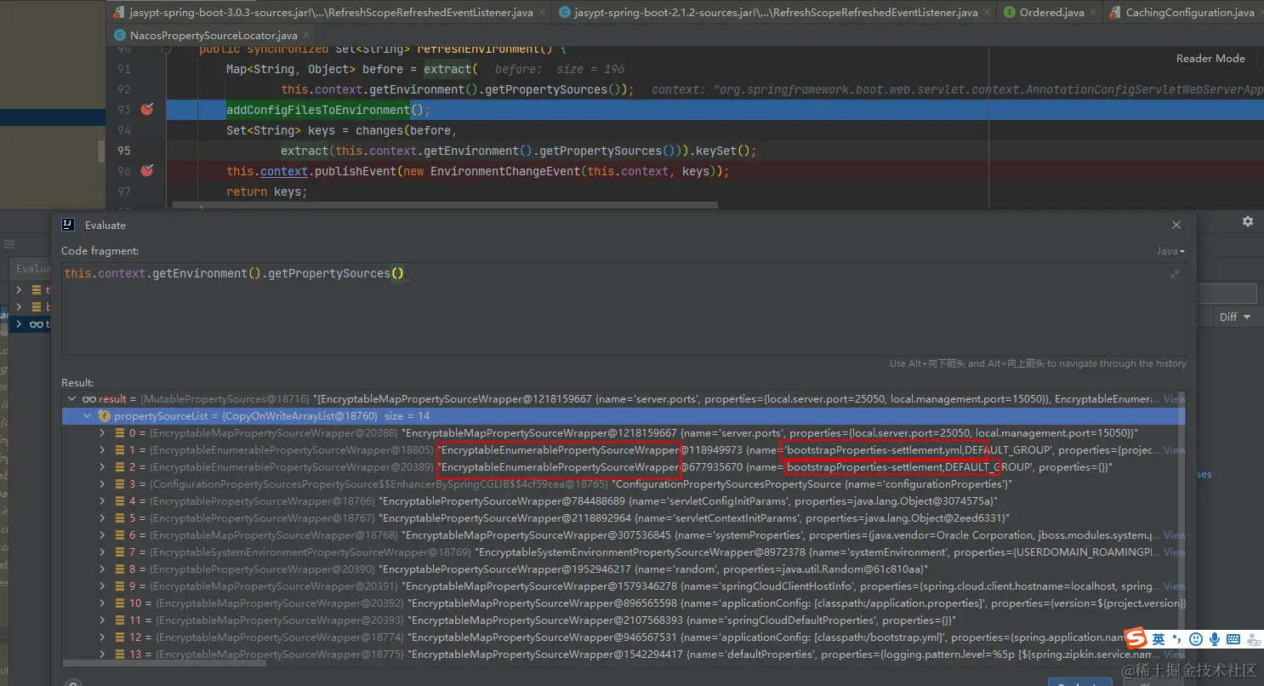Click the 'Evaluate' dialog title
Viewport: 1264px width, 686px height.
pos(105,225)
